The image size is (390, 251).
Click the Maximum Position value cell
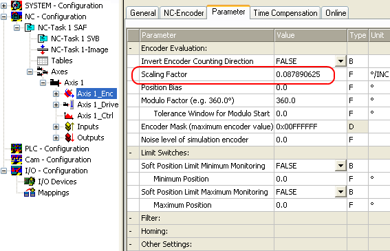[x=311, y=205]
